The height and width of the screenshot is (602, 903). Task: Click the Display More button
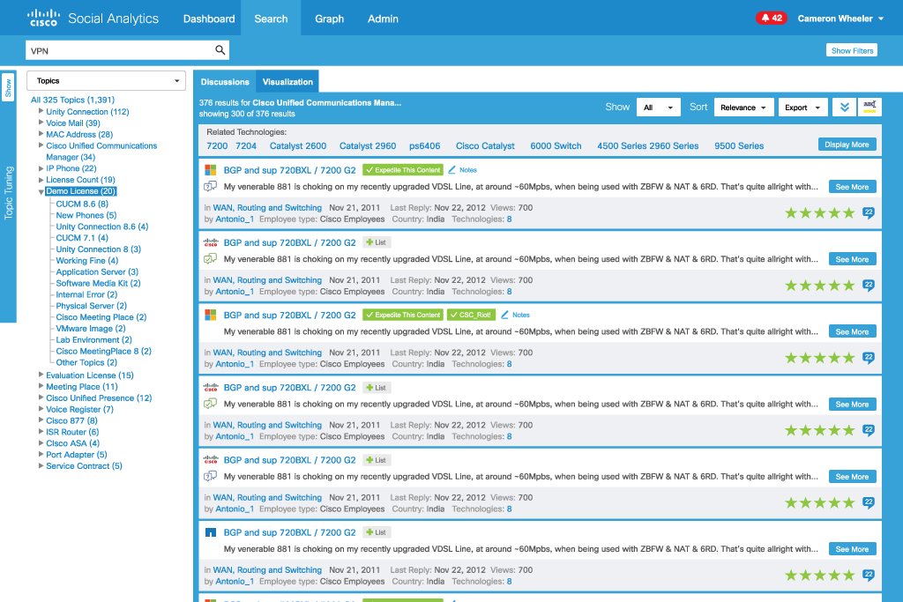847,145
